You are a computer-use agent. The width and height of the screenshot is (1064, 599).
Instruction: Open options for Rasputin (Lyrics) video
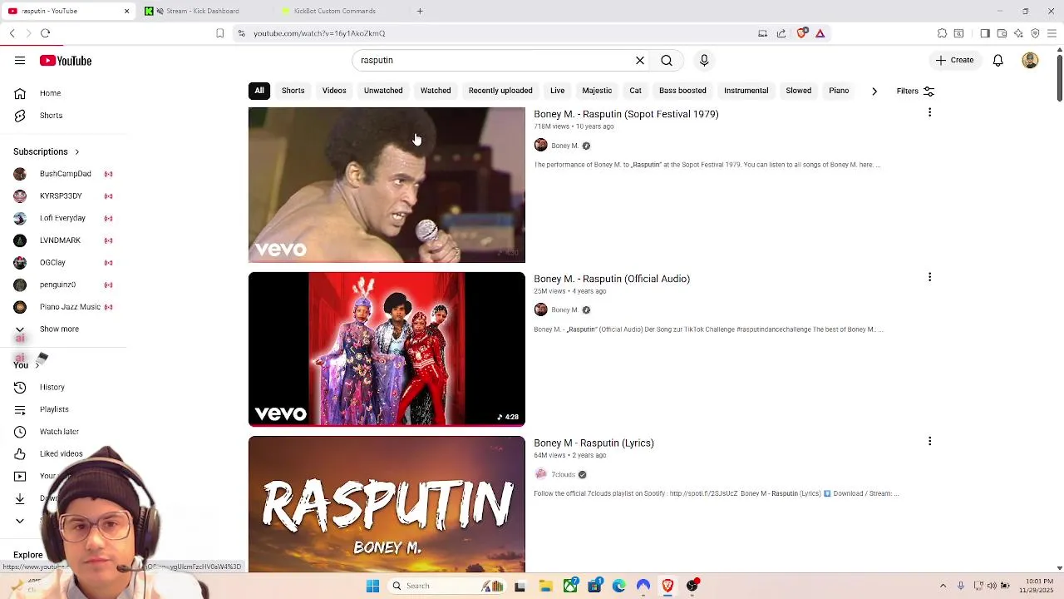[x=929, y=441]
